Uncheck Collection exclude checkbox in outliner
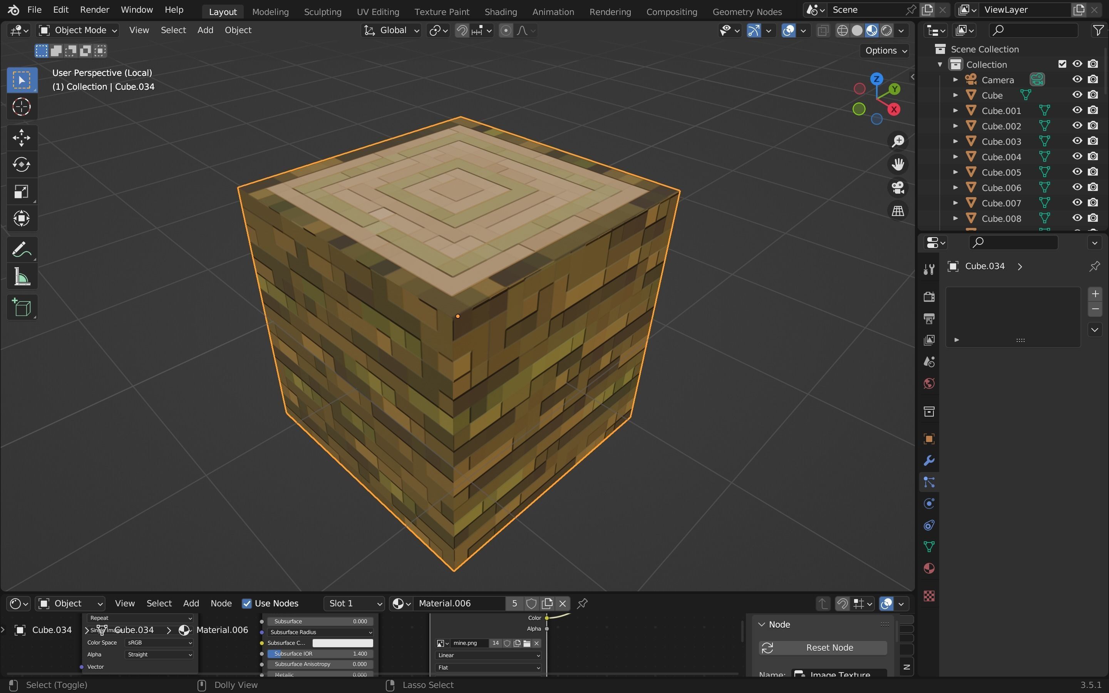Viewport: 1109px width, 693px height. pos(1062,64)
